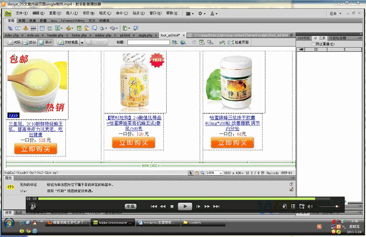Expand the Live View options arrow
Viewport: 366px width, 237px height.
[x=82, y=42]
